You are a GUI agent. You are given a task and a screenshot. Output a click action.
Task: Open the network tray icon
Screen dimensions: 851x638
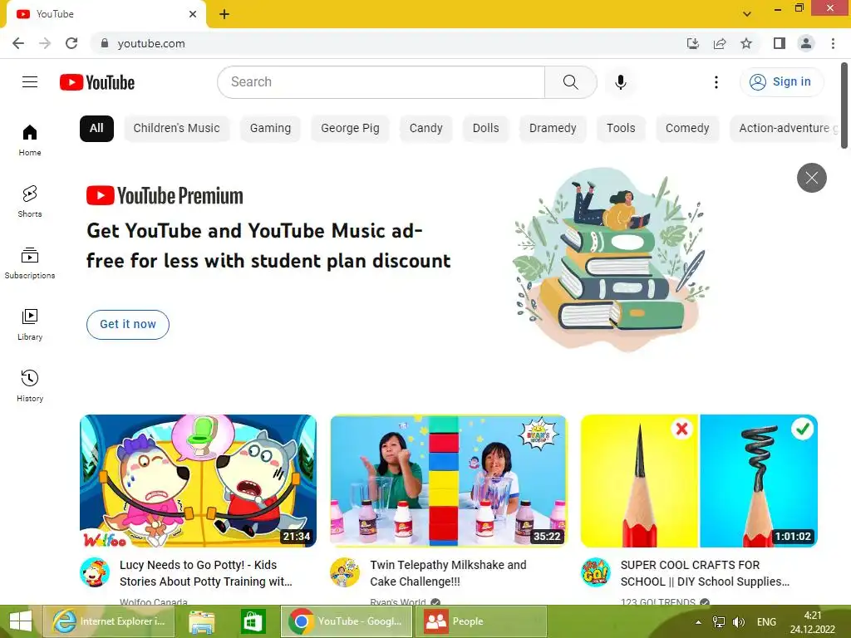719,621
